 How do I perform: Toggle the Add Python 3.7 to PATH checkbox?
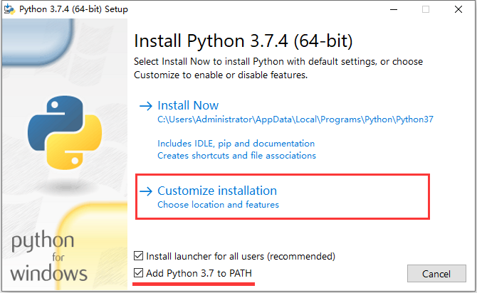click(139, 274)
